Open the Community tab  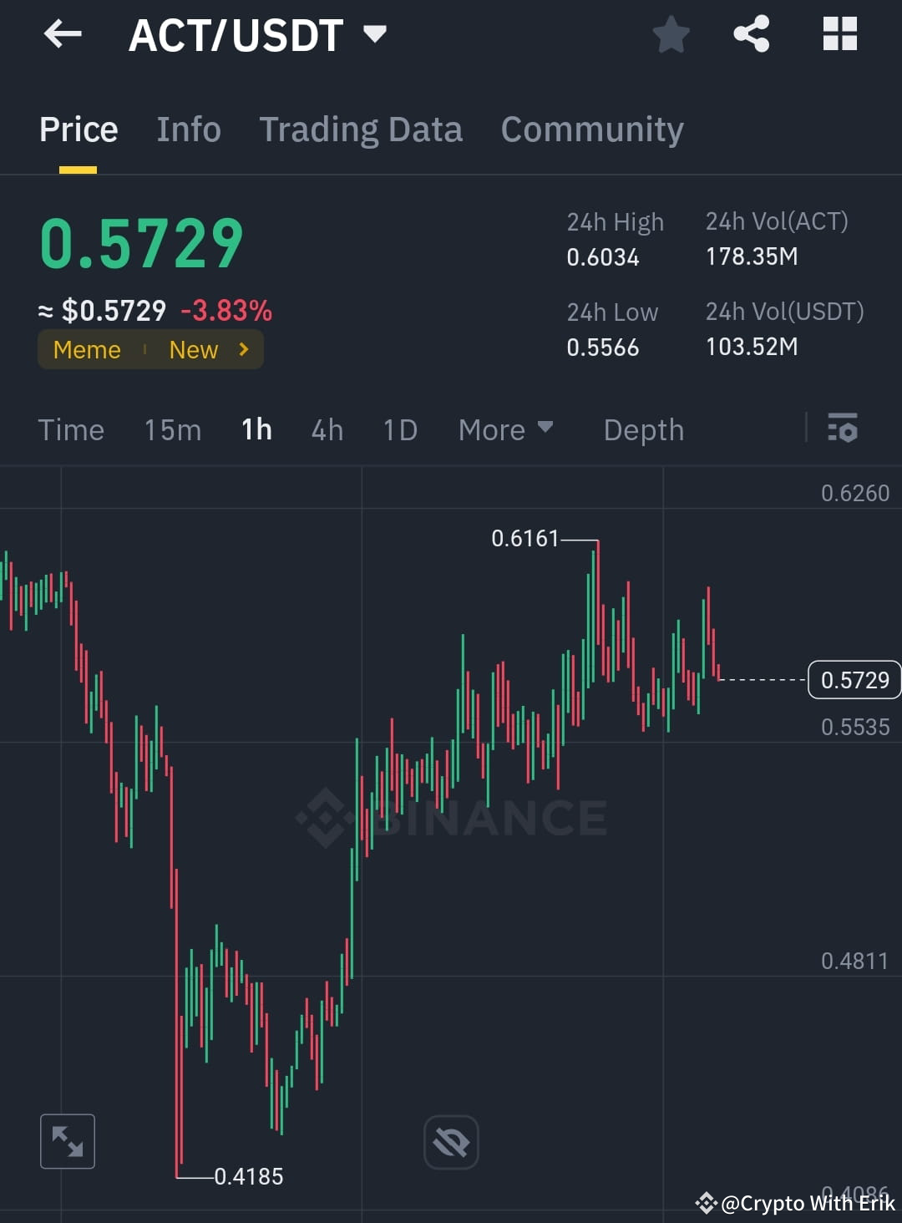pyautogui.click(x=591, y=129)
